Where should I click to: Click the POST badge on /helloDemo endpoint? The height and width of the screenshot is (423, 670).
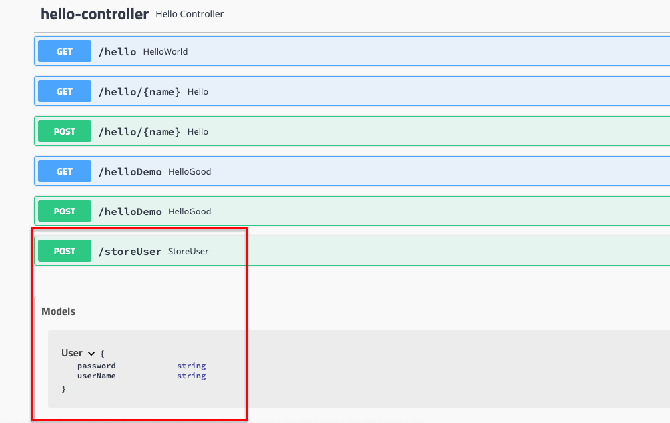click(x=64, y=211)
